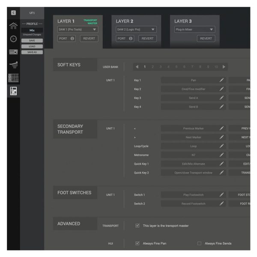
Task: Open Layer 2 DAW 2 (Logic Pro) dropdown
Action: click(136, 30)
